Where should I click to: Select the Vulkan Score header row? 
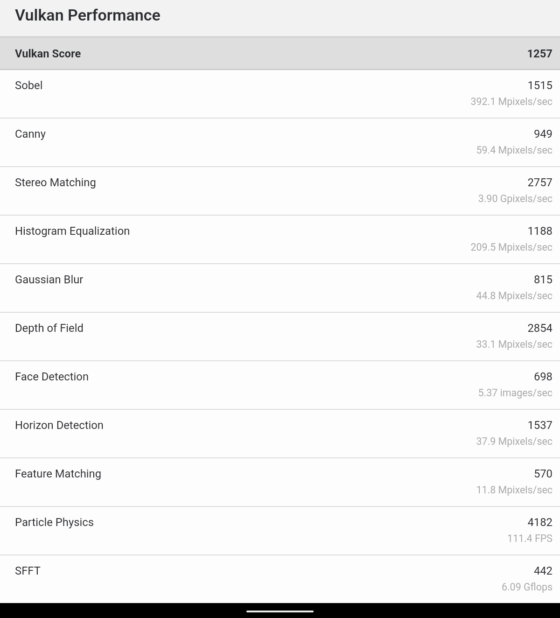tap(280, 54)
